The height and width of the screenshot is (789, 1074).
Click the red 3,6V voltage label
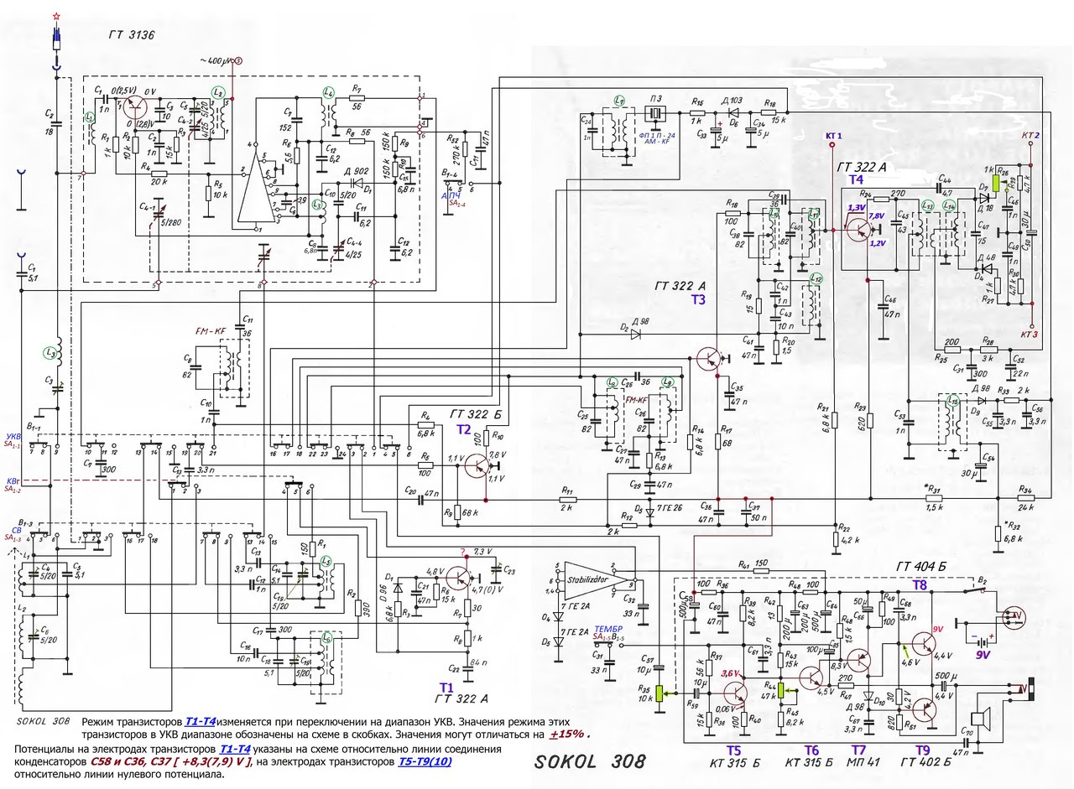point(730,672)
